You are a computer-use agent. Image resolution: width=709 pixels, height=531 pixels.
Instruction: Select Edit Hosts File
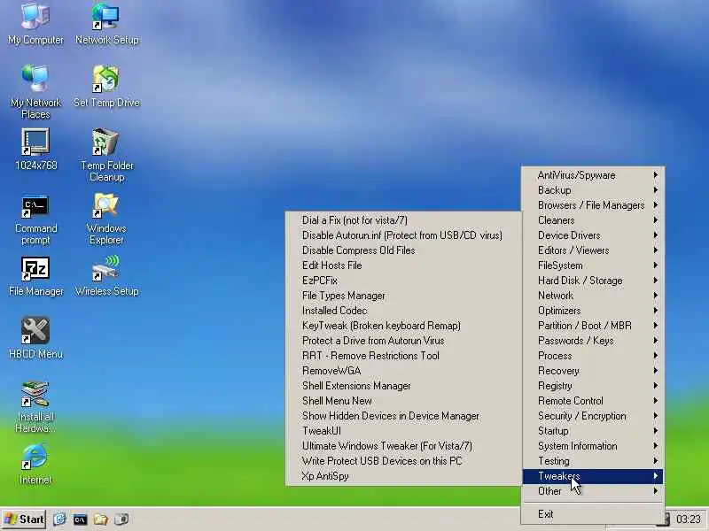tap(404, 265)
